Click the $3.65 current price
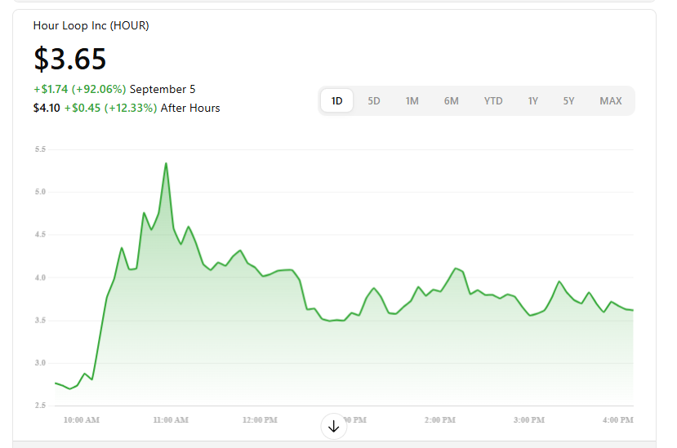Viewport: 677px width, 448px height. [x=70, y=60]
